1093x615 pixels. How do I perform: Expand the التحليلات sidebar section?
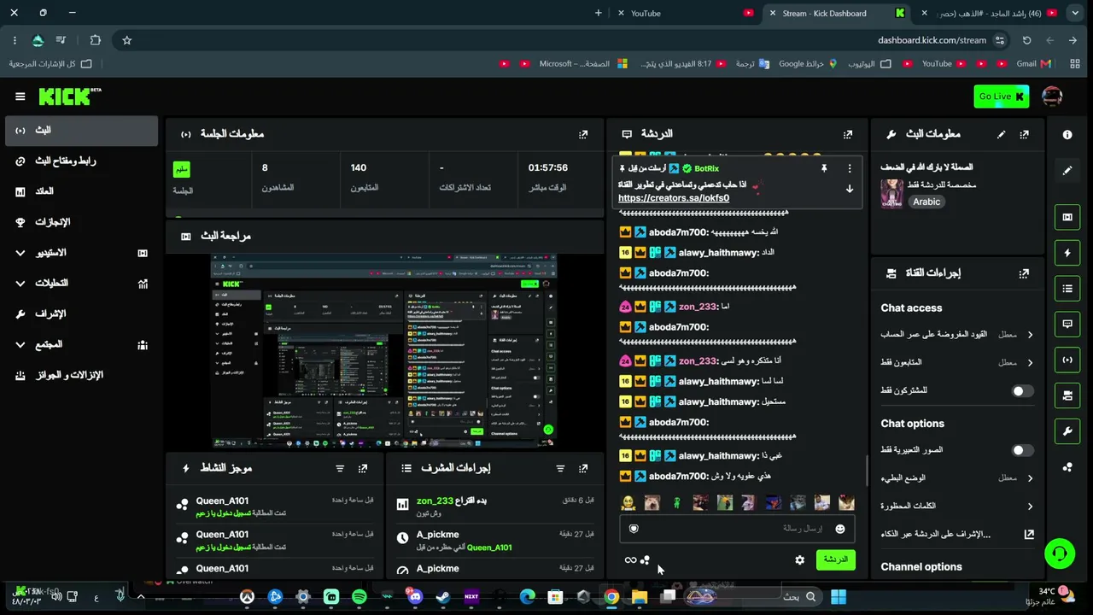[x=79, y=283]
